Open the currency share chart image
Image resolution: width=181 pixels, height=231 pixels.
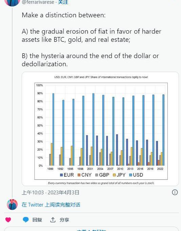[100, 129]
